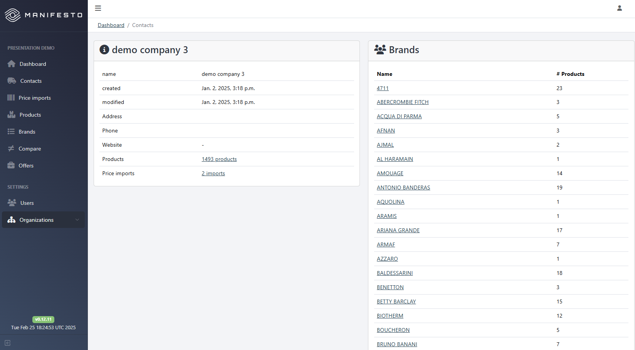
Task: Click the Name column header in Brands
Action: coord(385,74)
